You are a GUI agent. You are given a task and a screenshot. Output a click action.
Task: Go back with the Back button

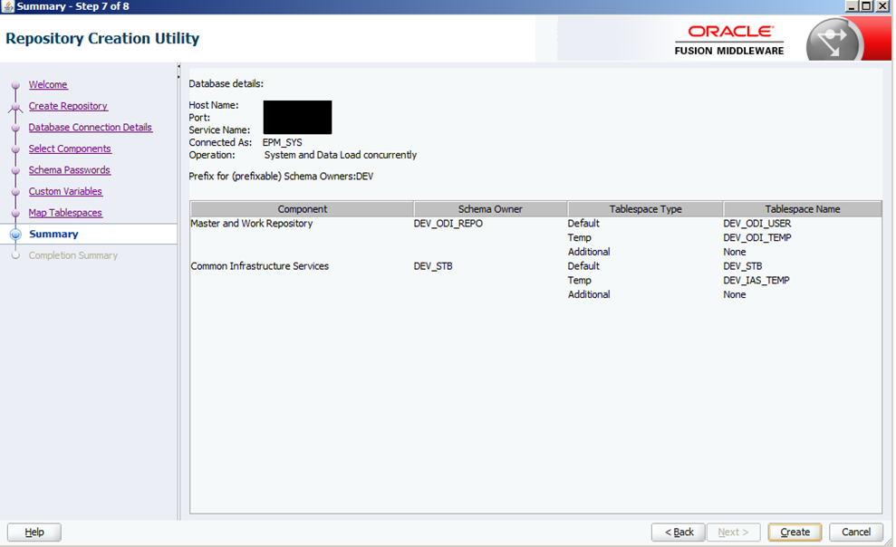point(678,532)
